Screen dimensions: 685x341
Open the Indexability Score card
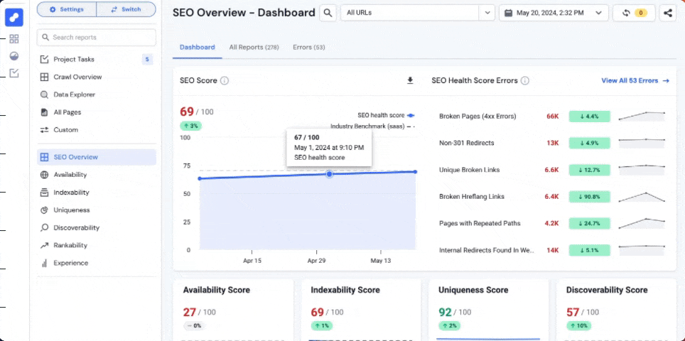(361, 310)
